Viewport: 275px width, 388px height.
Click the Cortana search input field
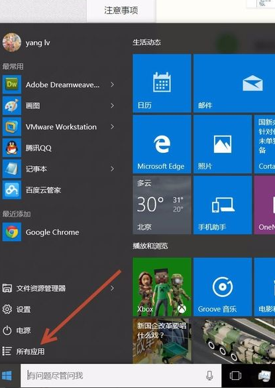[x=121, y=375]
